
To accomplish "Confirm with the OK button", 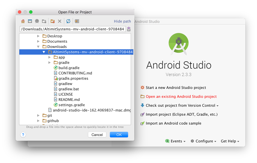I will 119,135.
